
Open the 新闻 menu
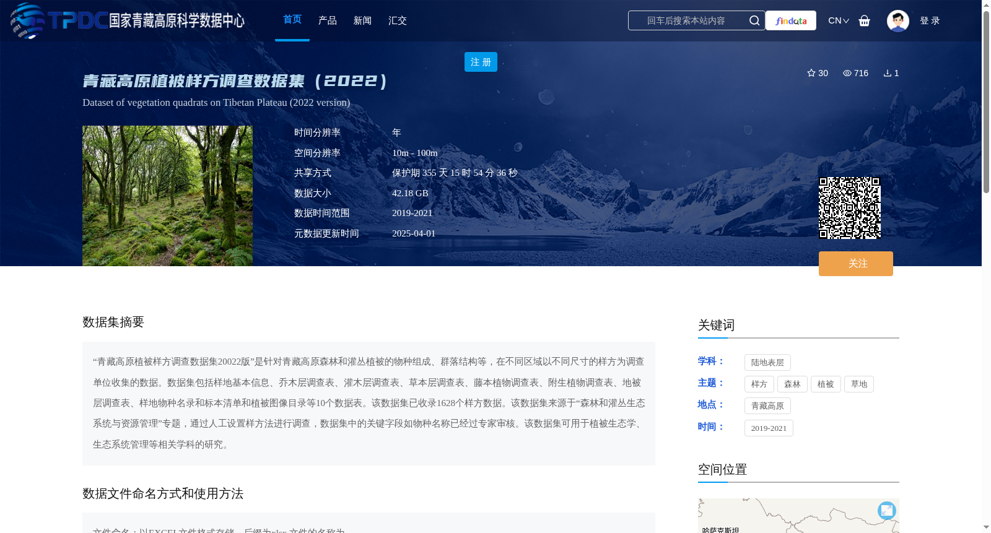point(362,20)
